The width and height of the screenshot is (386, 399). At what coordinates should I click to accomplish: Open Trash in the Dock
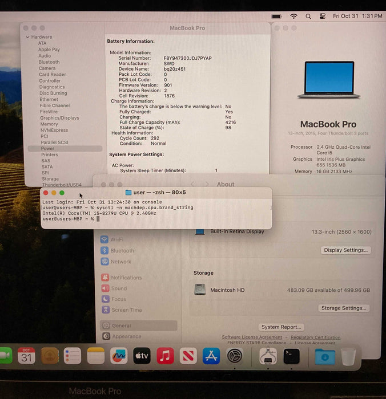click(x=348, y=356)
